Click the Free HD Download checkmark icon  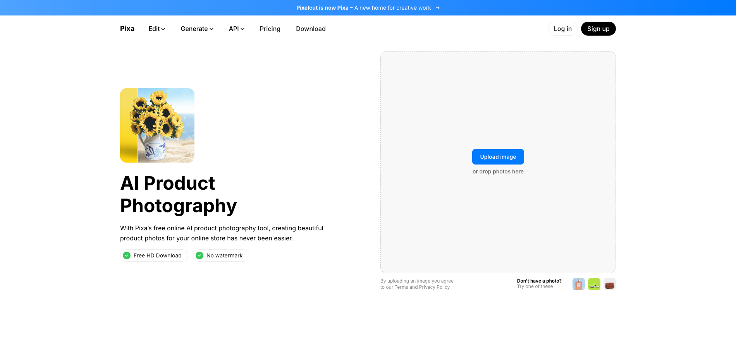coord(127,255)
